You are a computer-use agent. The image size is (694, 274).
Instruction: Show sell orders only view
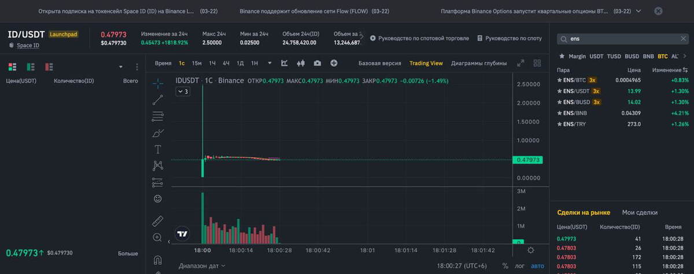49,66
